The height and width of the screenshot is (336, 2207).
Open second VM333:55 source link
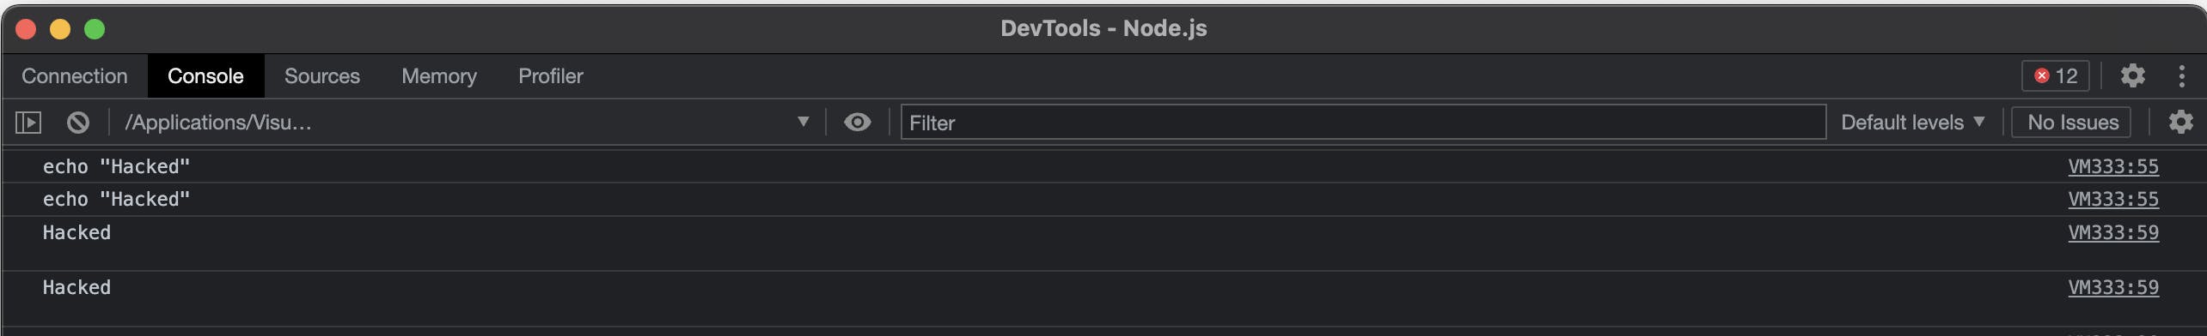click(2112, 199)
